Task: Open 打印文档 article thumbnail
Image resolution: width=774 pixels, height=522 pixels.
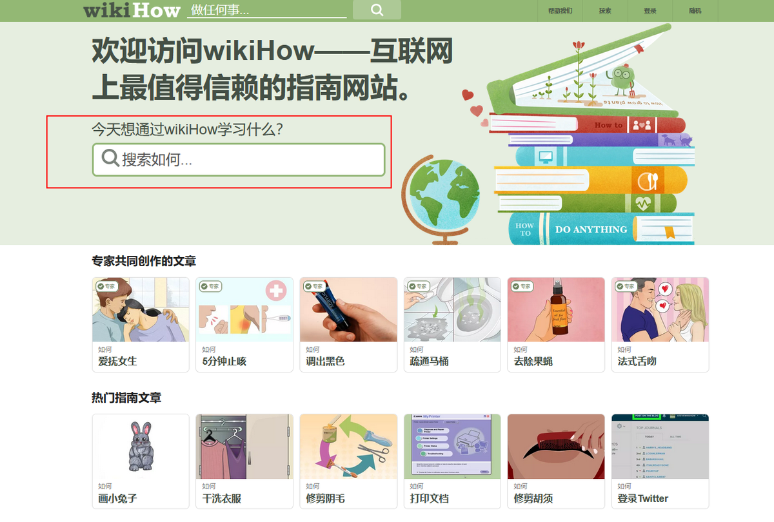Action: [x=452, y=447]
